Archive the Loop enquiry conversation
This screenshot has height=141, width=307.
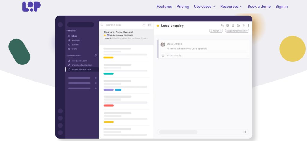click(x=228, y=25)
